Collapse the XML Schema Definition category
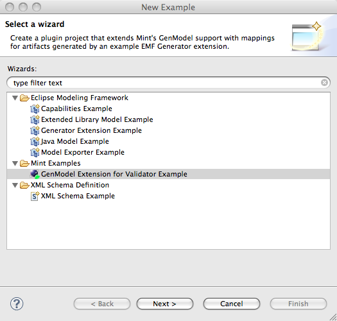Screen dimensions: 337x321 point(15,186)
